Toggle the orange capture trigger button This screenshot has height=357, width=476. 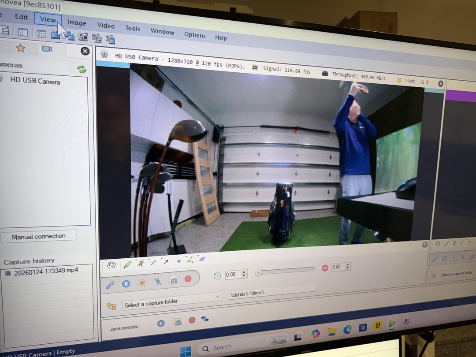(142, 283)
